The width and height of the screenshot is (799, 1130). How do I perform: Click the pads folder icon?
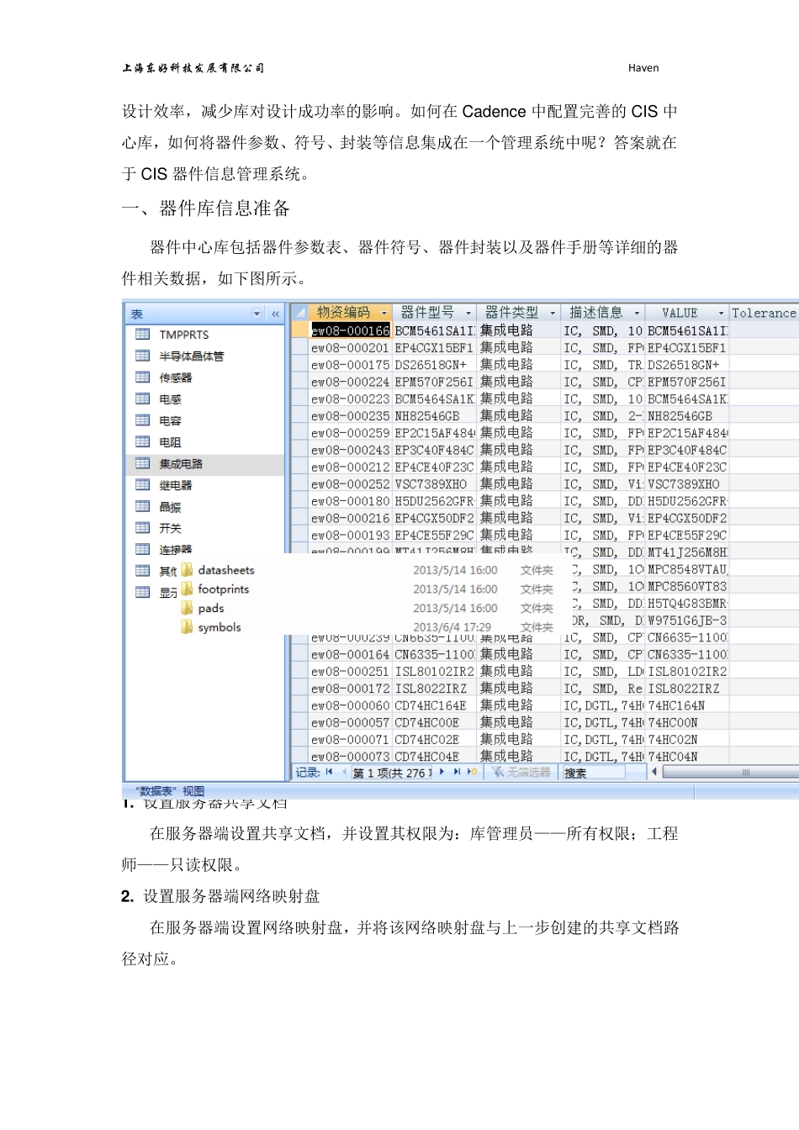pos(187,608)
